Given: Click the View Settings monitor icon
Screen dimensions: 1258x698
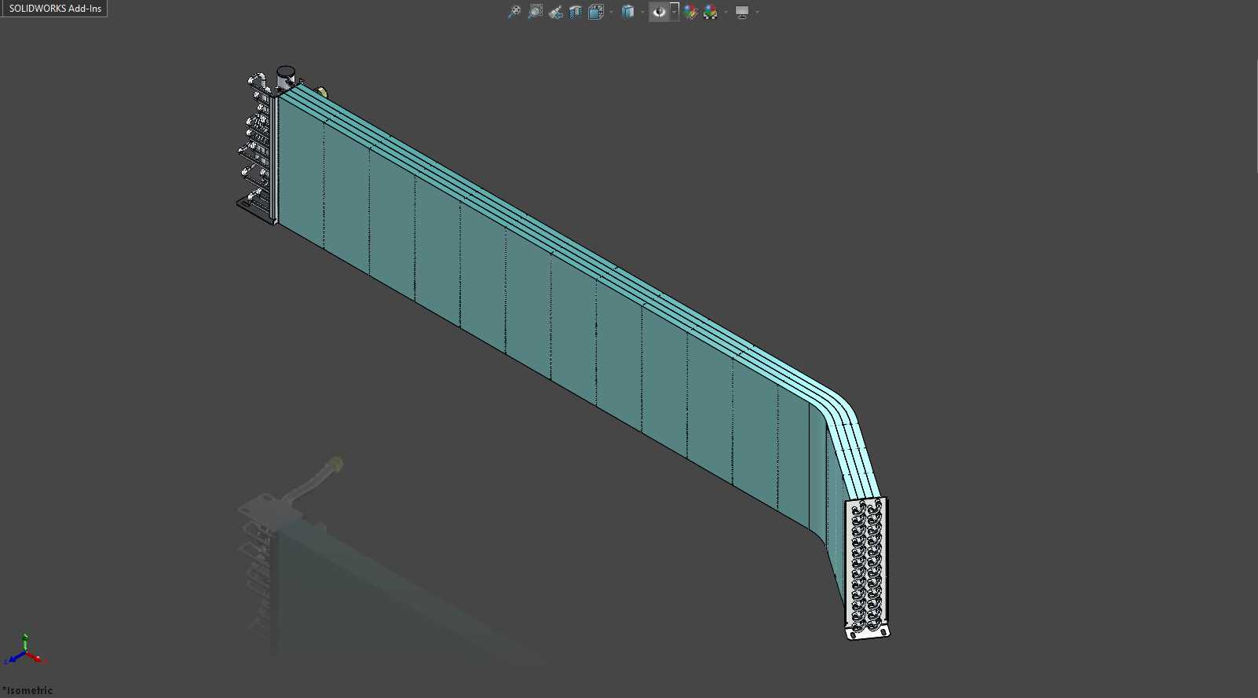Looking at the screenshot, I should click(742, 12).
